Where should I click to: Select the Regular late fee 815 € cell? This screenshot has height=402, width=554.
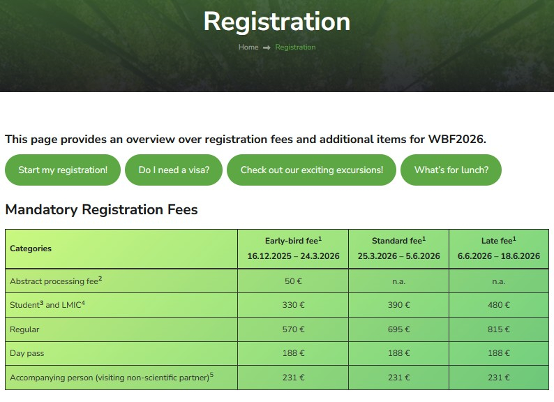498,329
